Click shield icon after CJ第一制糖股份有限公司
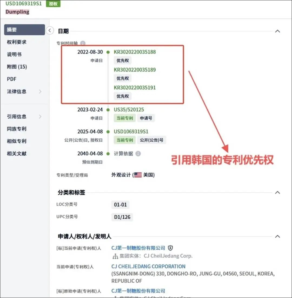Image resolution: width=292 pixels, height=298 pixels. point(170,248)
